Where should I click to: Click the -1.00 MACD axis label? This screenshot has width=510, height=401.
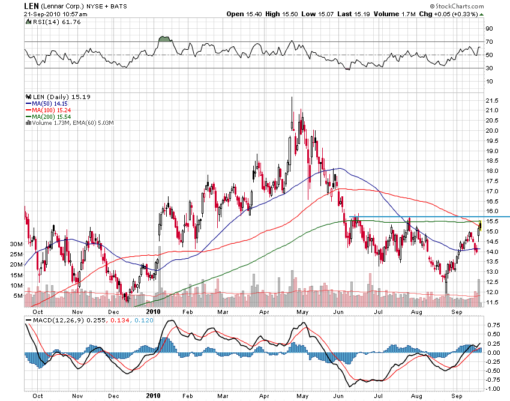click(x=493, y=389)
